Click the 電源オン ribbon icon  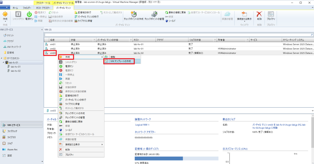click(29, 16)
